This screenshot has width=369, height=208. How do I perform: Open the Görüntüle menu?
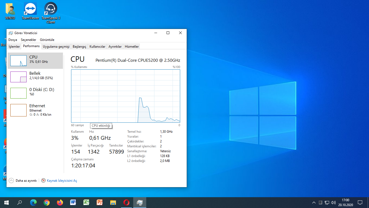(x=47, y=40)
